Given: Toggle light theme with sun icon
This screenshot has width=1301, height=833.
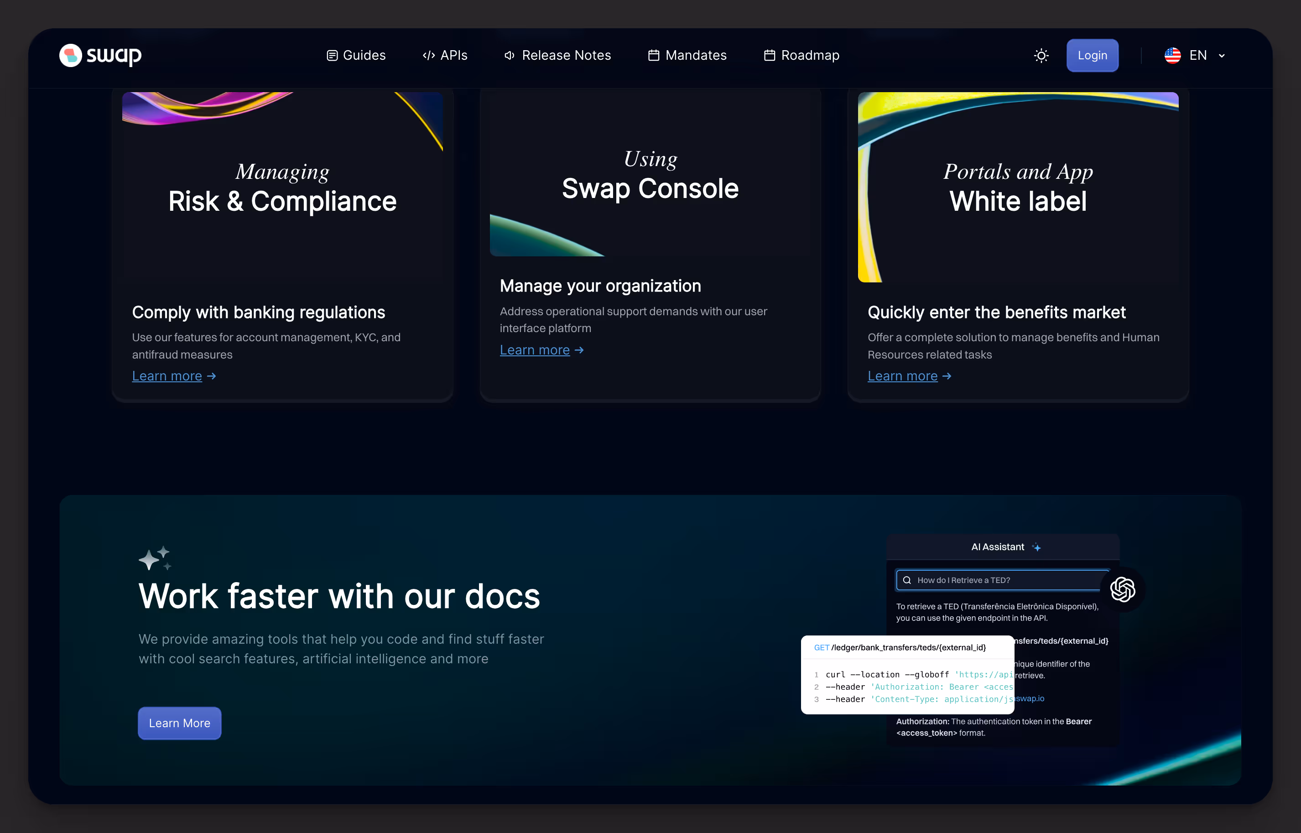Looking at the screenshot, I should point(1041,55).
